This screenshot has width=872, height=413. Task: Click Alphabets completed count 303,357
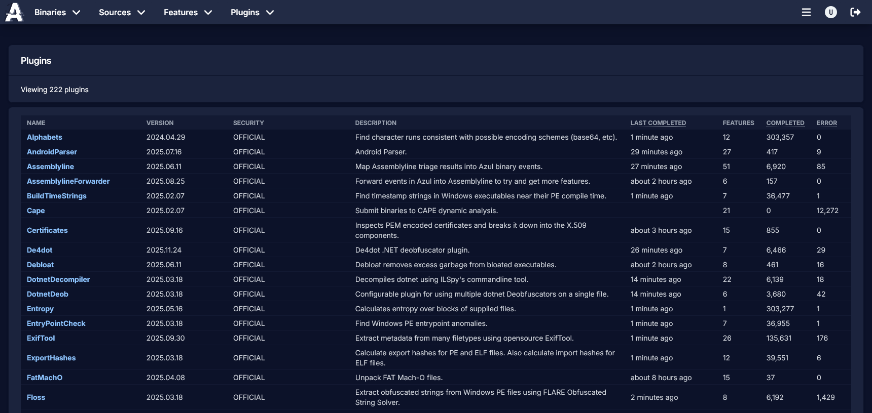click(x=780, y=137)
